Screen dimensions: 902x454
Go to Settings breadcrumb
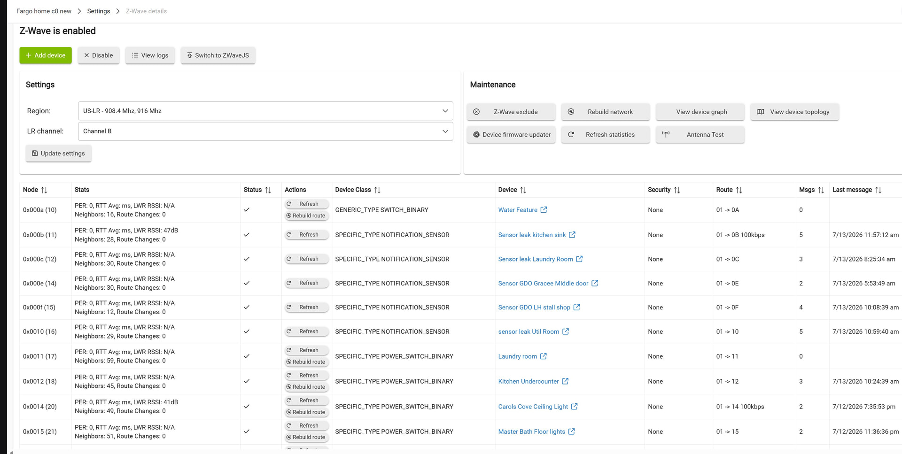[99, 11]
